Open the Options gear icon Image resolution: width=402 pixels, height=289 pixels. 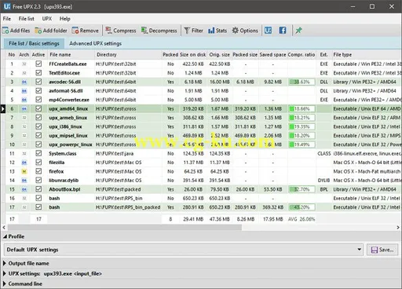pyautogui.click(x=236, y=31)
